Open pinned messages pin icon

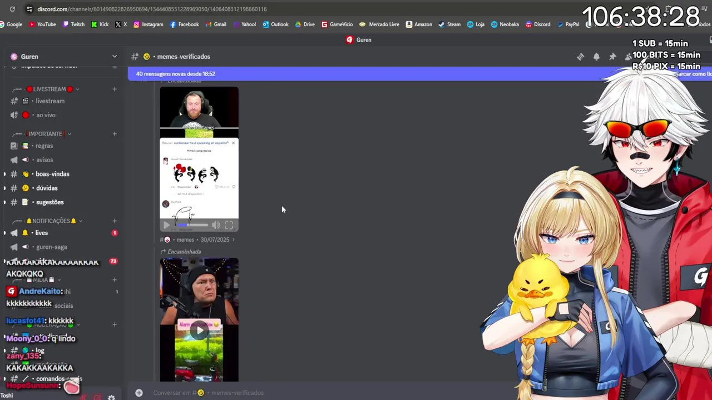(x=612, y=57)
